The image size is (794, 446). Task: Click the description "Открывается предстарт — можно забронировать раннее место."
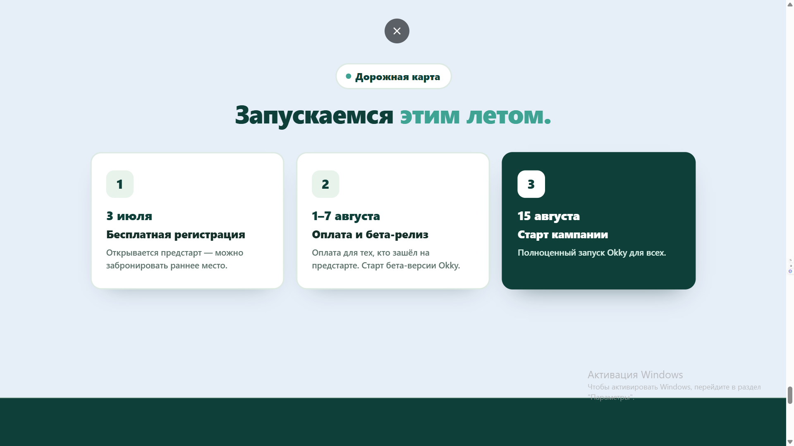coord(175,259)
